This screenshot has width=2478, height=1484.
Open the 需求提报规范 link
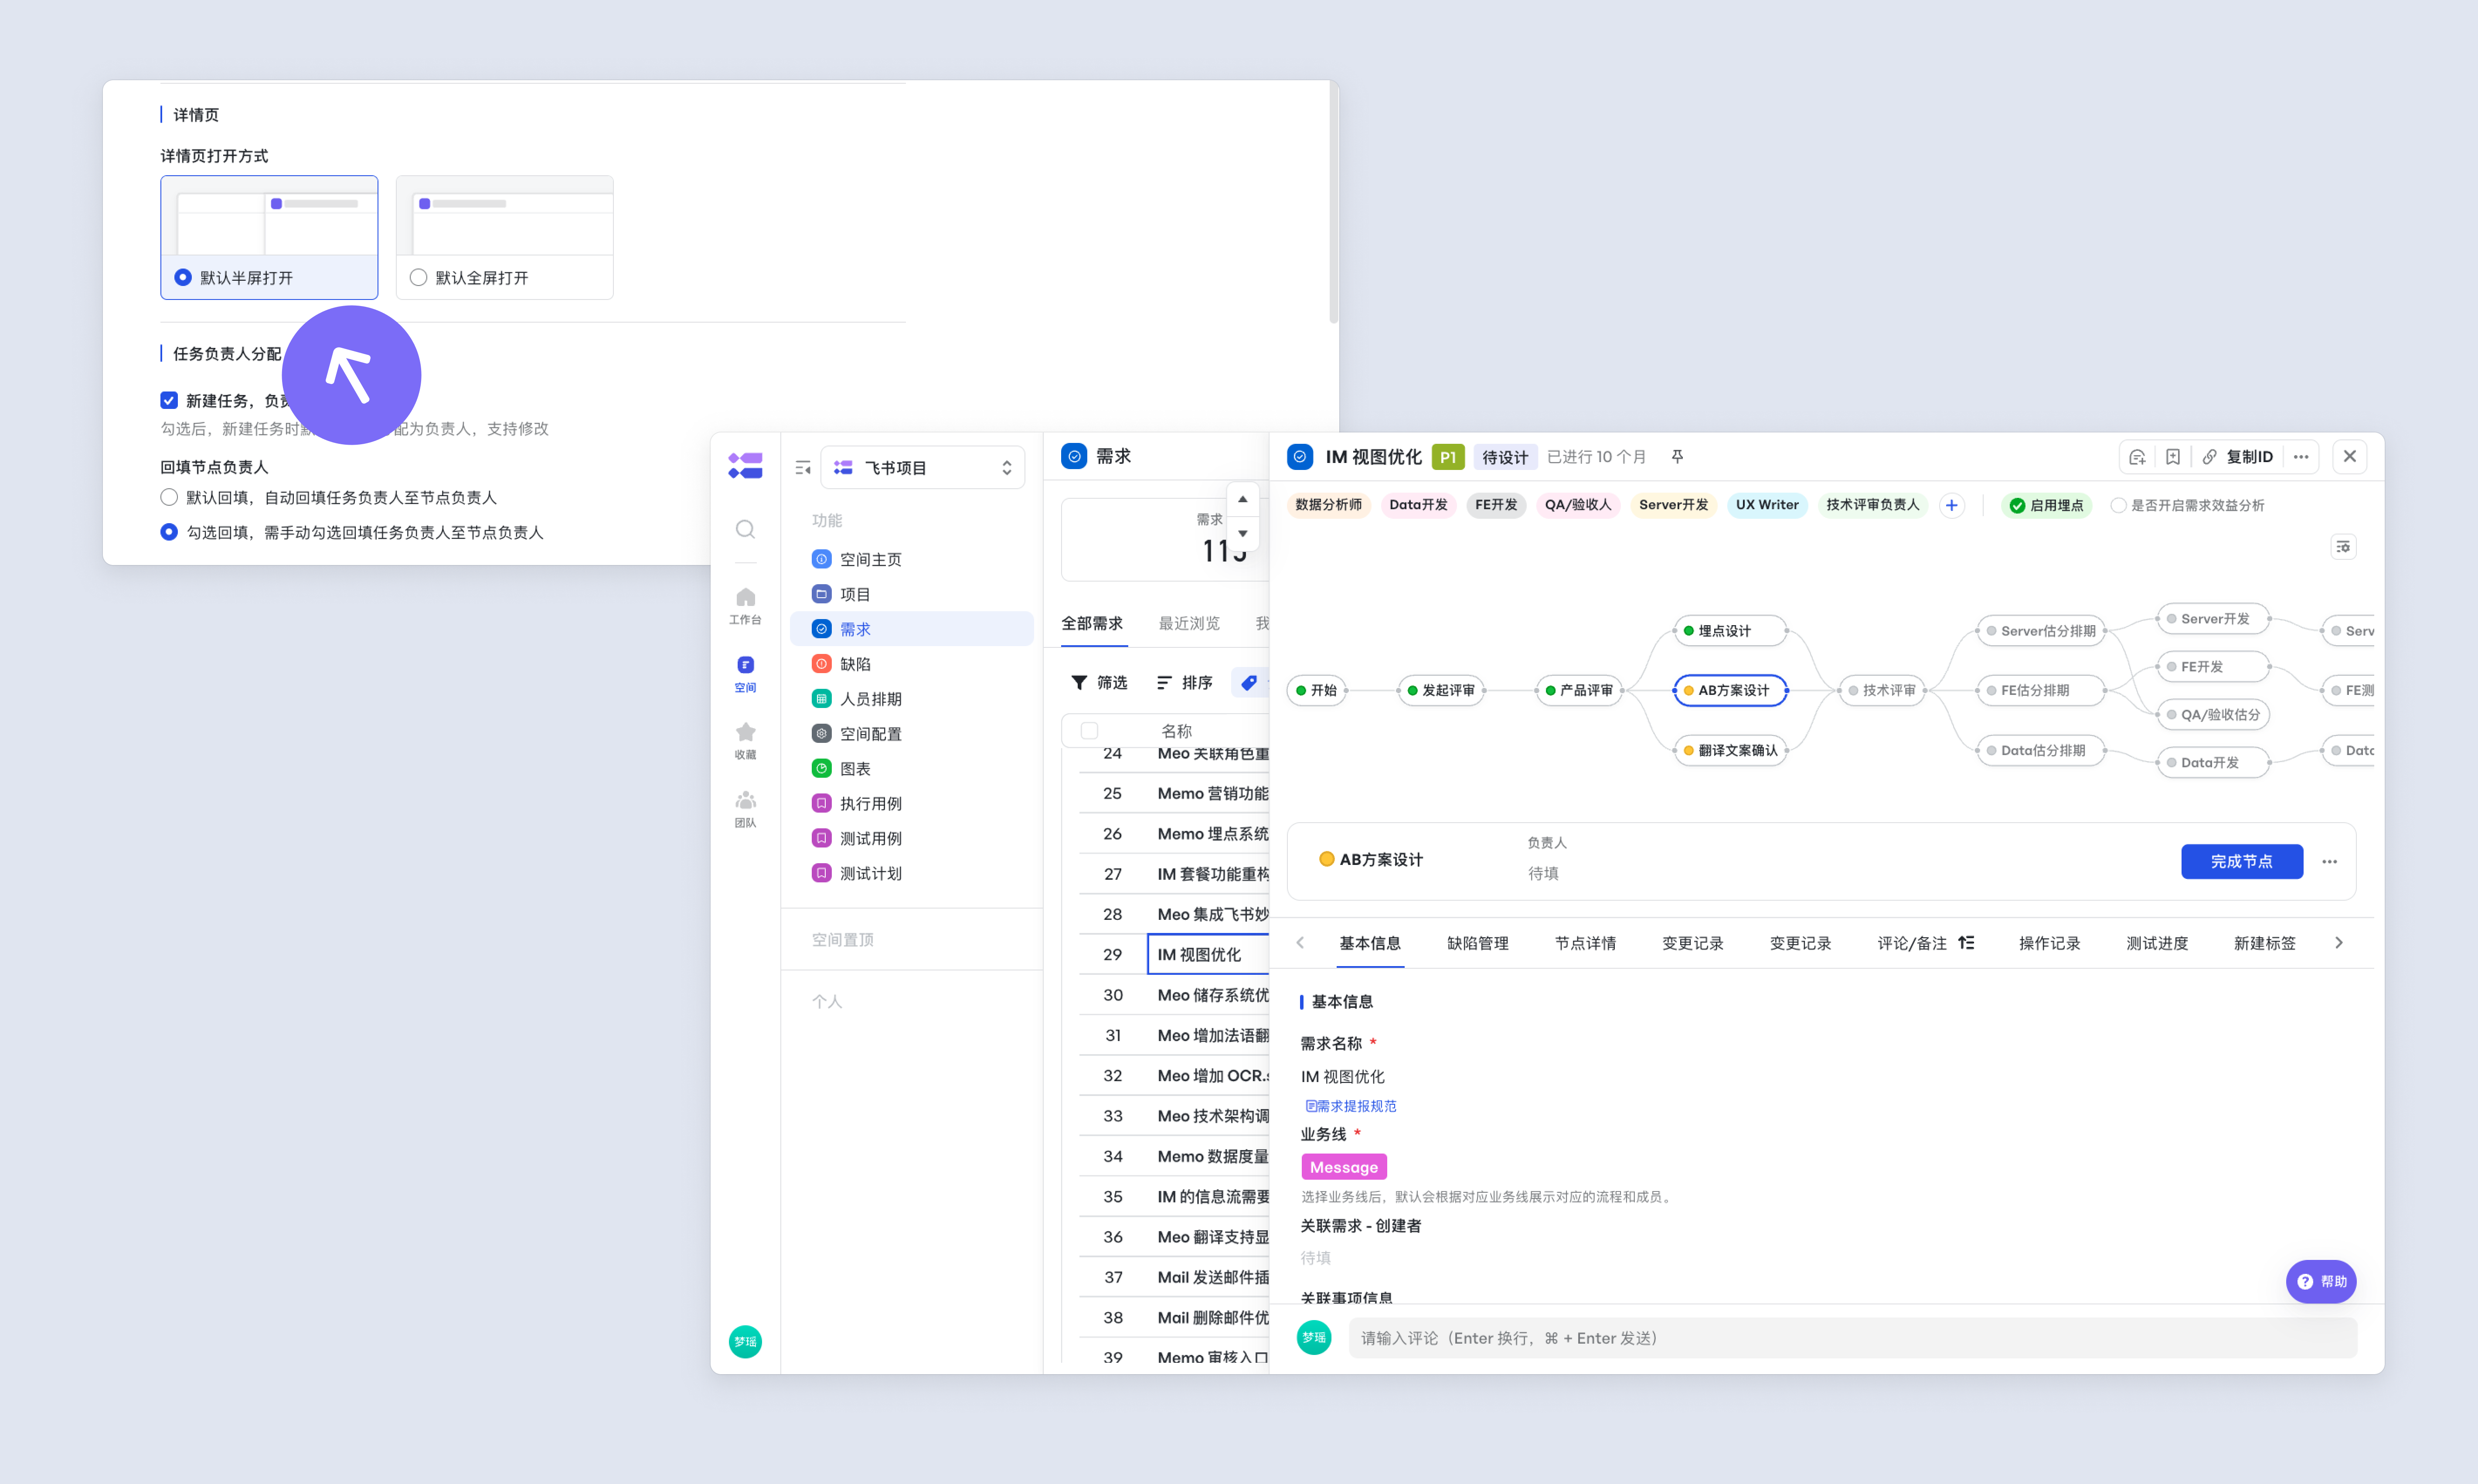[x=1350, y=1105]
